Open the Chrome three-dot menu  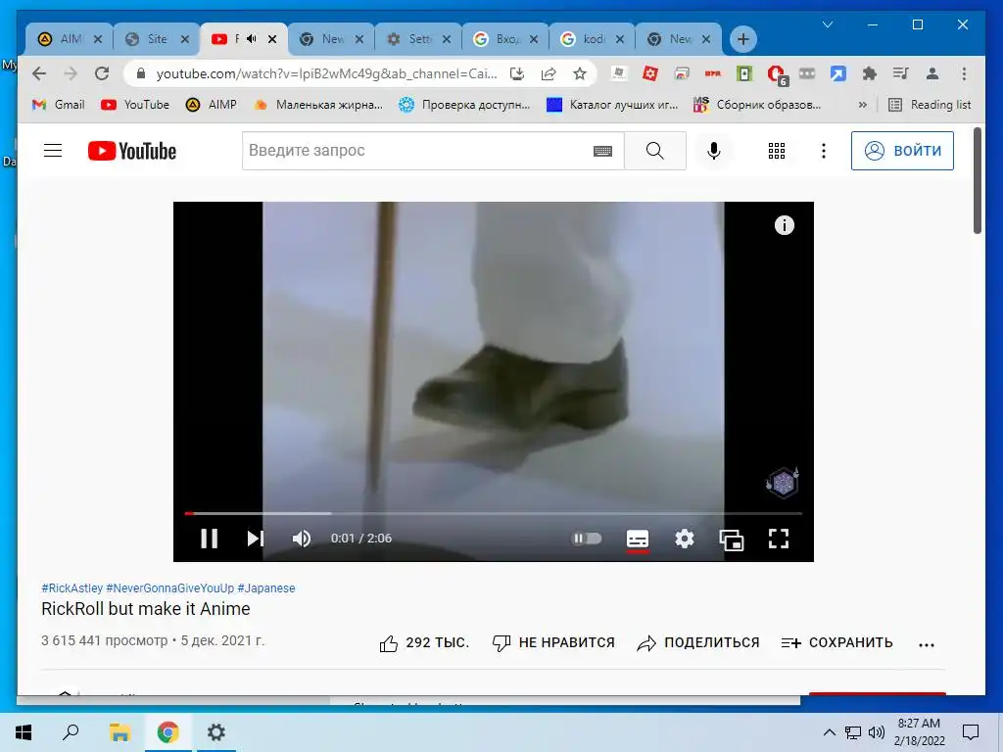[964, 73]
